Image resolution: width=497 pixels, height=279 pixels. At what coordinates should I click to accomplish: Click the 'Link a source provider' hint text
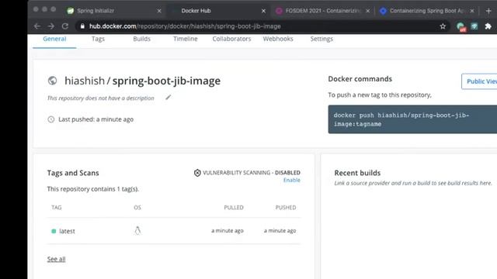[x=413, y=183]
